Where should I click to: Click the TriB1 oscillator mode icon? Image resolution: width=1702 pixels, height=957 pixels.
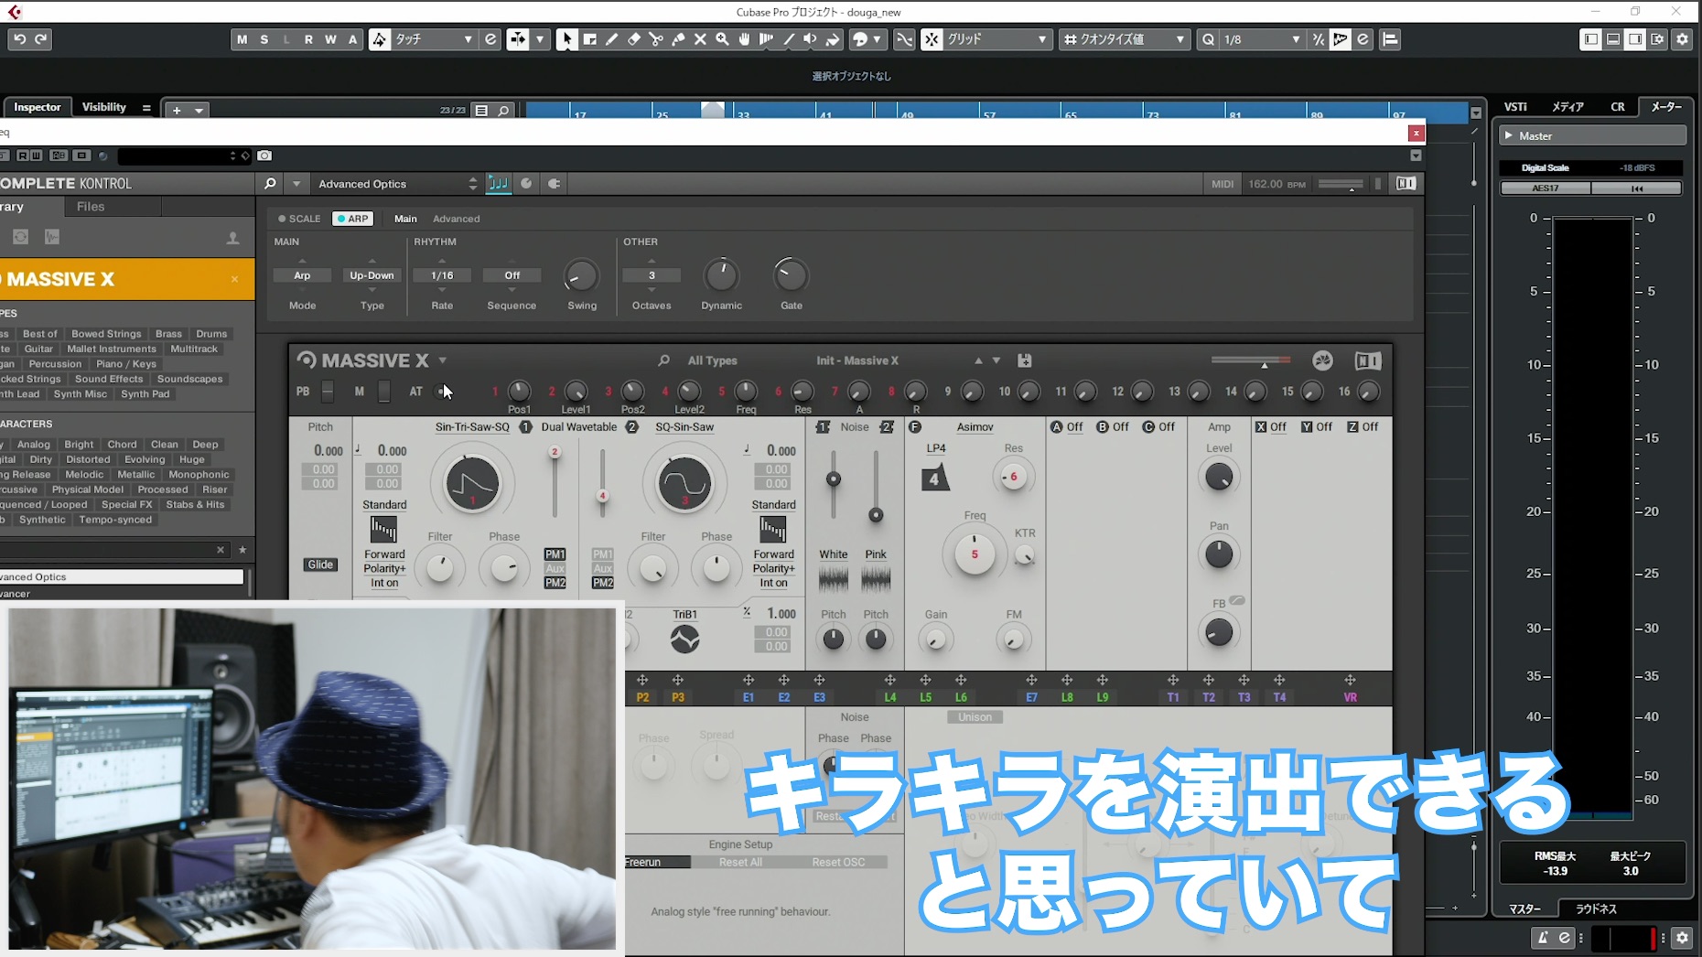684,639
